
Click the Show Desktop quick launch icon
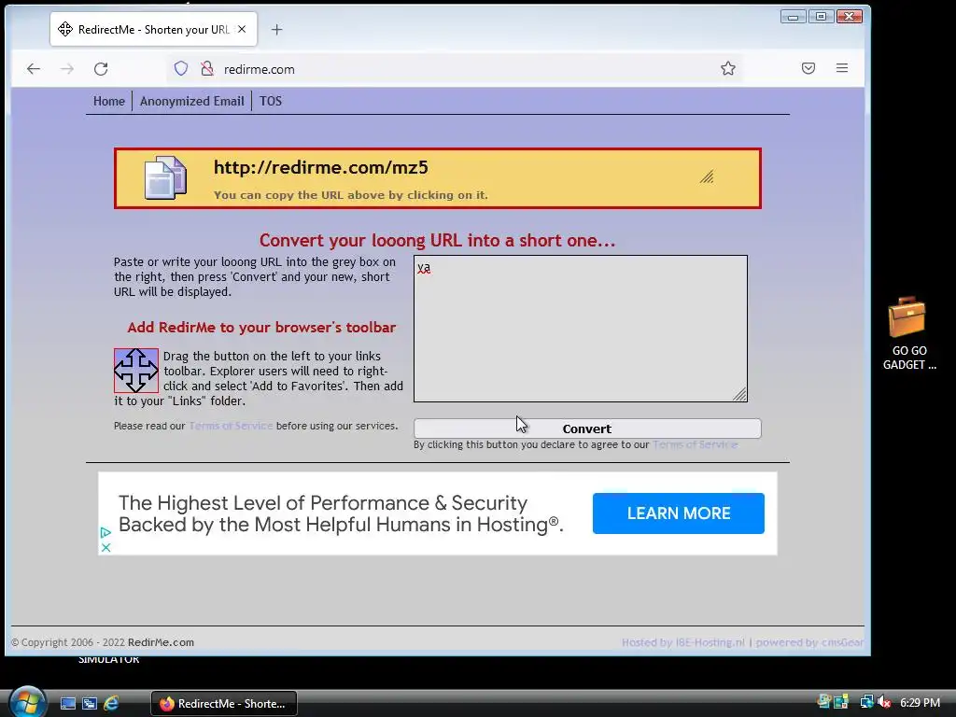coord(68,704)
